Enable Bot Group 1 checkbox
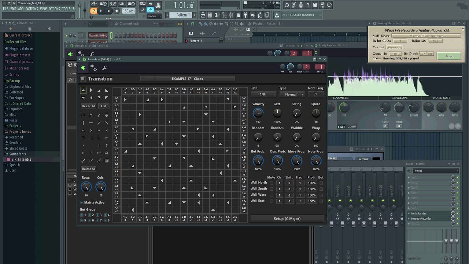This screenshot has width=469, height=264. (82, 215)
